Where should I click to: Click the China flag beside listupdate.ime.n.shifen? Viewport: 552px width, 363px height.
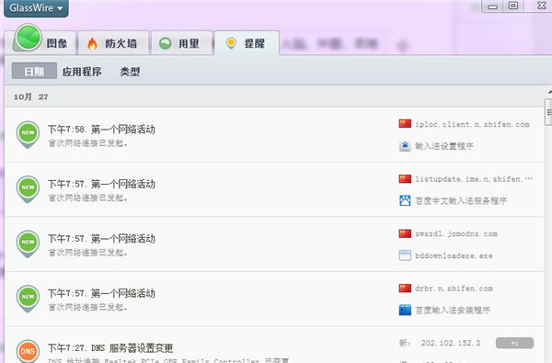[x=405, y=178]
